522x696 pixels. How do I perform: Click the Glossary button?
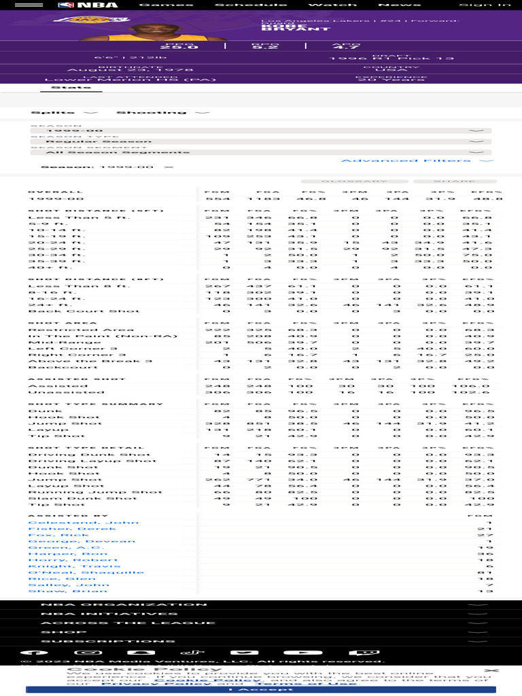tap(354, 181)
